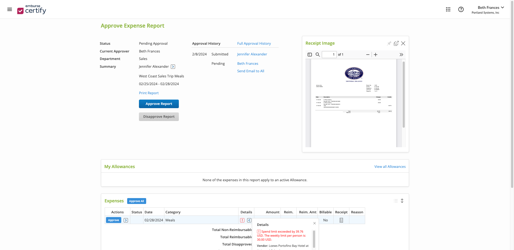This screenshot has height=250, width=514.
Task: Open the navigation hamburger menu
Action: tap(10, 9)
